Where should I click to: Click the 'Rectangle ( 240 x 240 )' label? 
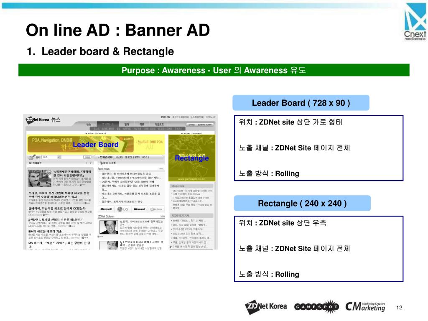click(x=302, y=204)
